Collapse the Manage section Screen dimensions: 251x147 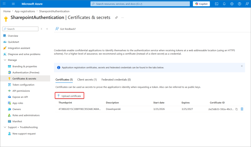(x=5, y=60)
